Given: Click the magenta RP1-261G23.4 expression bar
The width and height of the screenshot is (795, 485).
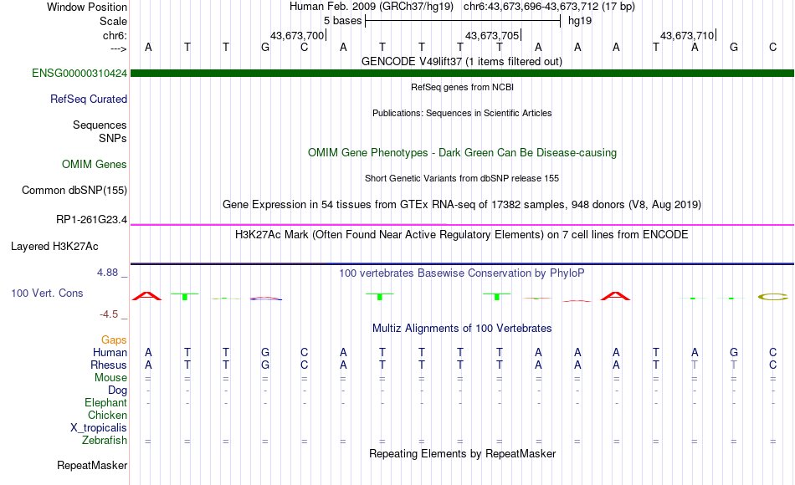Looking at the screenshot, I should (x=462, y=224).
